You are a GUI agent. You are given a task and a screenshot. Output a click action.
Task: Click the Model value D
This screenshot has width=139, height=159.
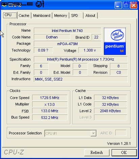point(80,66)
